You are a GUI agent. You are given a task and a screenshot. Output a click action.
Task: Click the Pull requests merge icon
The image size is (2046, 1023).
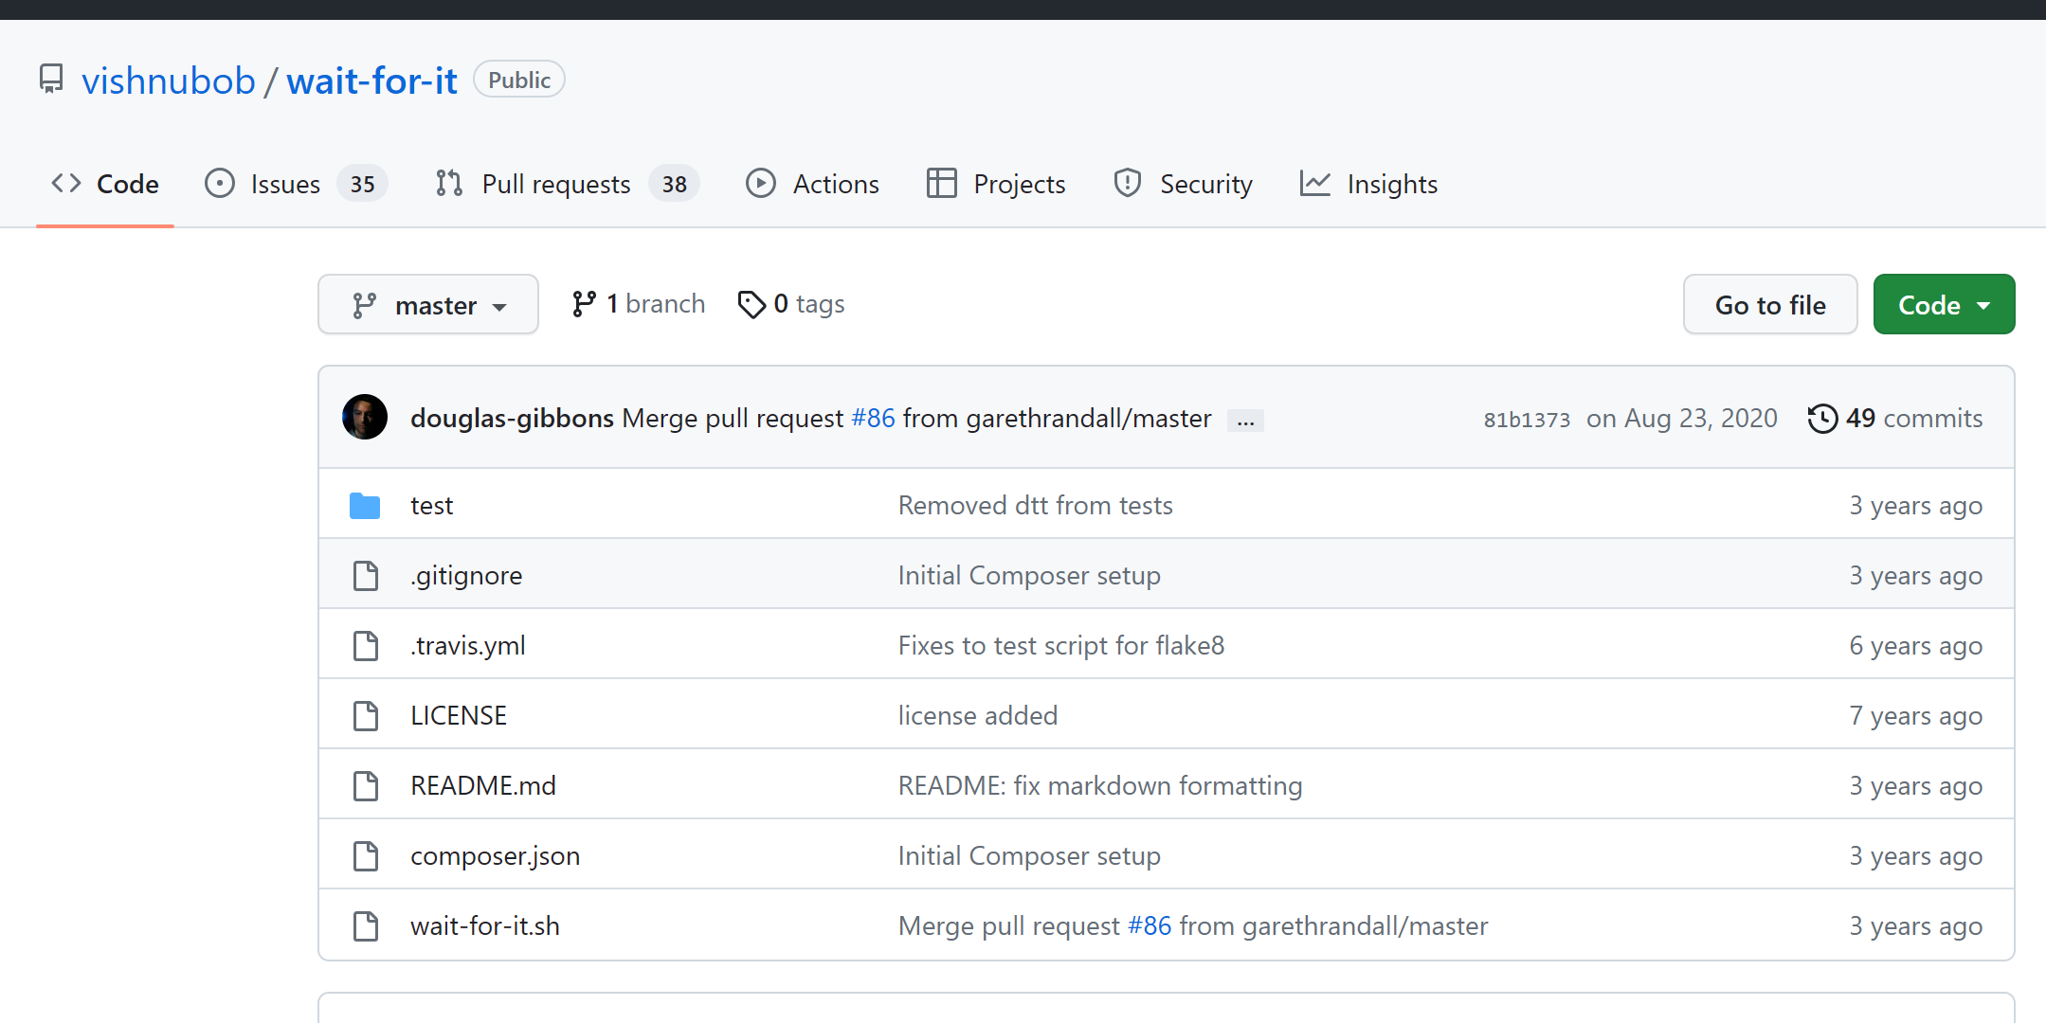[x=448, y=183]
